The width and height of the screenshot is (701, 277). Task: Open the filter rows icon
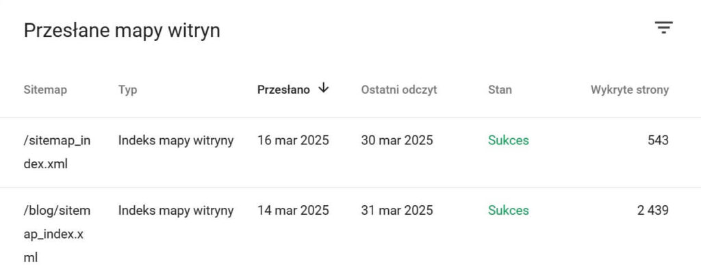664,27
